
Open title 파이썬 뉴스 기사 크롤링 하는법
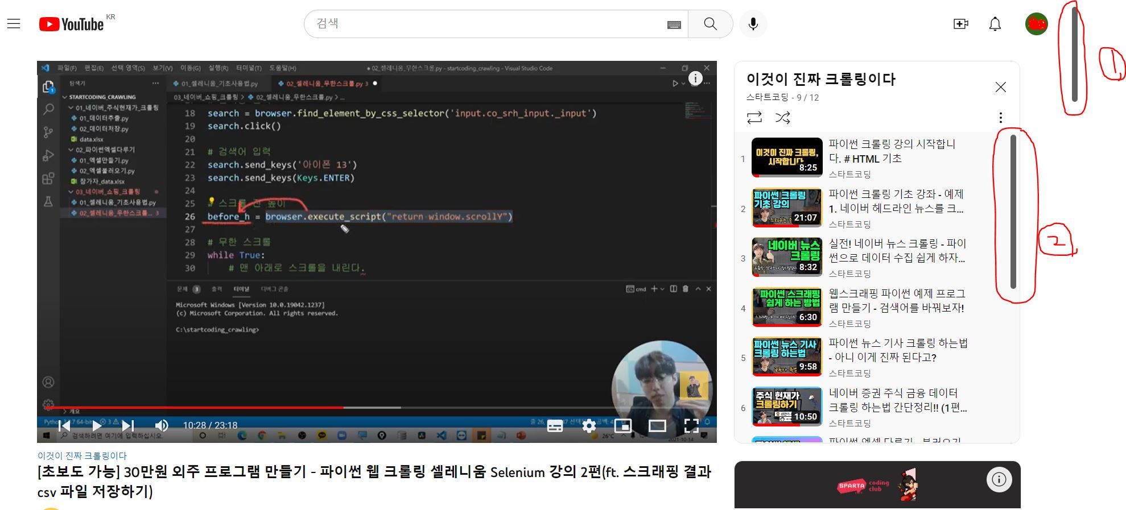tap(898, 350)
